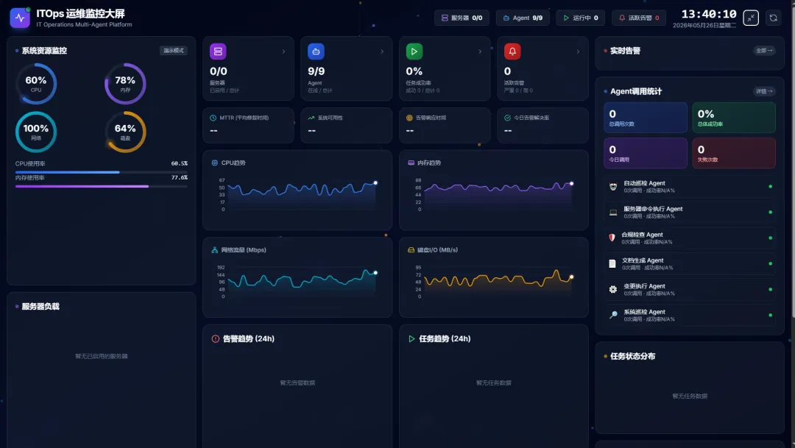
Task: Click the 总调用次数 blue stat tile
Action: 646,118
